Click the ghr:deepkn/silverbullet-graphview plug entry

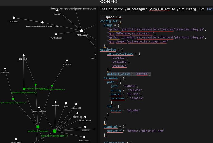[x=138, y=41]
